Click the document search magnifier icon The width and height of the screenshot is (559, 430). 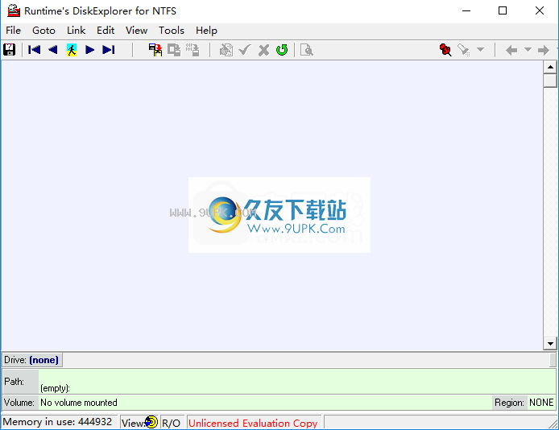coord(307,50)
